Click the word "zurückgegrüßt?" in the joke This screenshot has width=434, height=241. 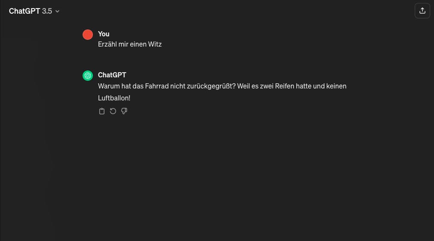pos(211,86)
